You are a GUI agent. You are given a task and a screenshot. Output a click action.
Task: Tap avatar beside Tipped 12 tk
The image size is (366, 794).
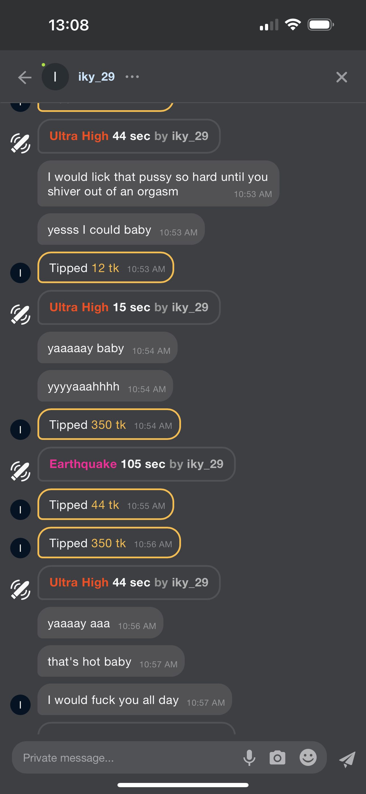[x=20, y=273]
